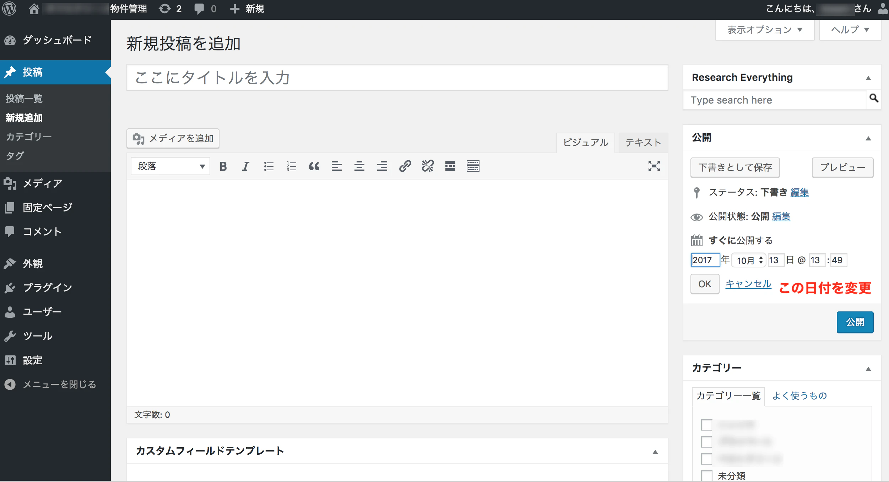Collapse カスタムフィールドテンプレート panel

(x=655, y=452)
